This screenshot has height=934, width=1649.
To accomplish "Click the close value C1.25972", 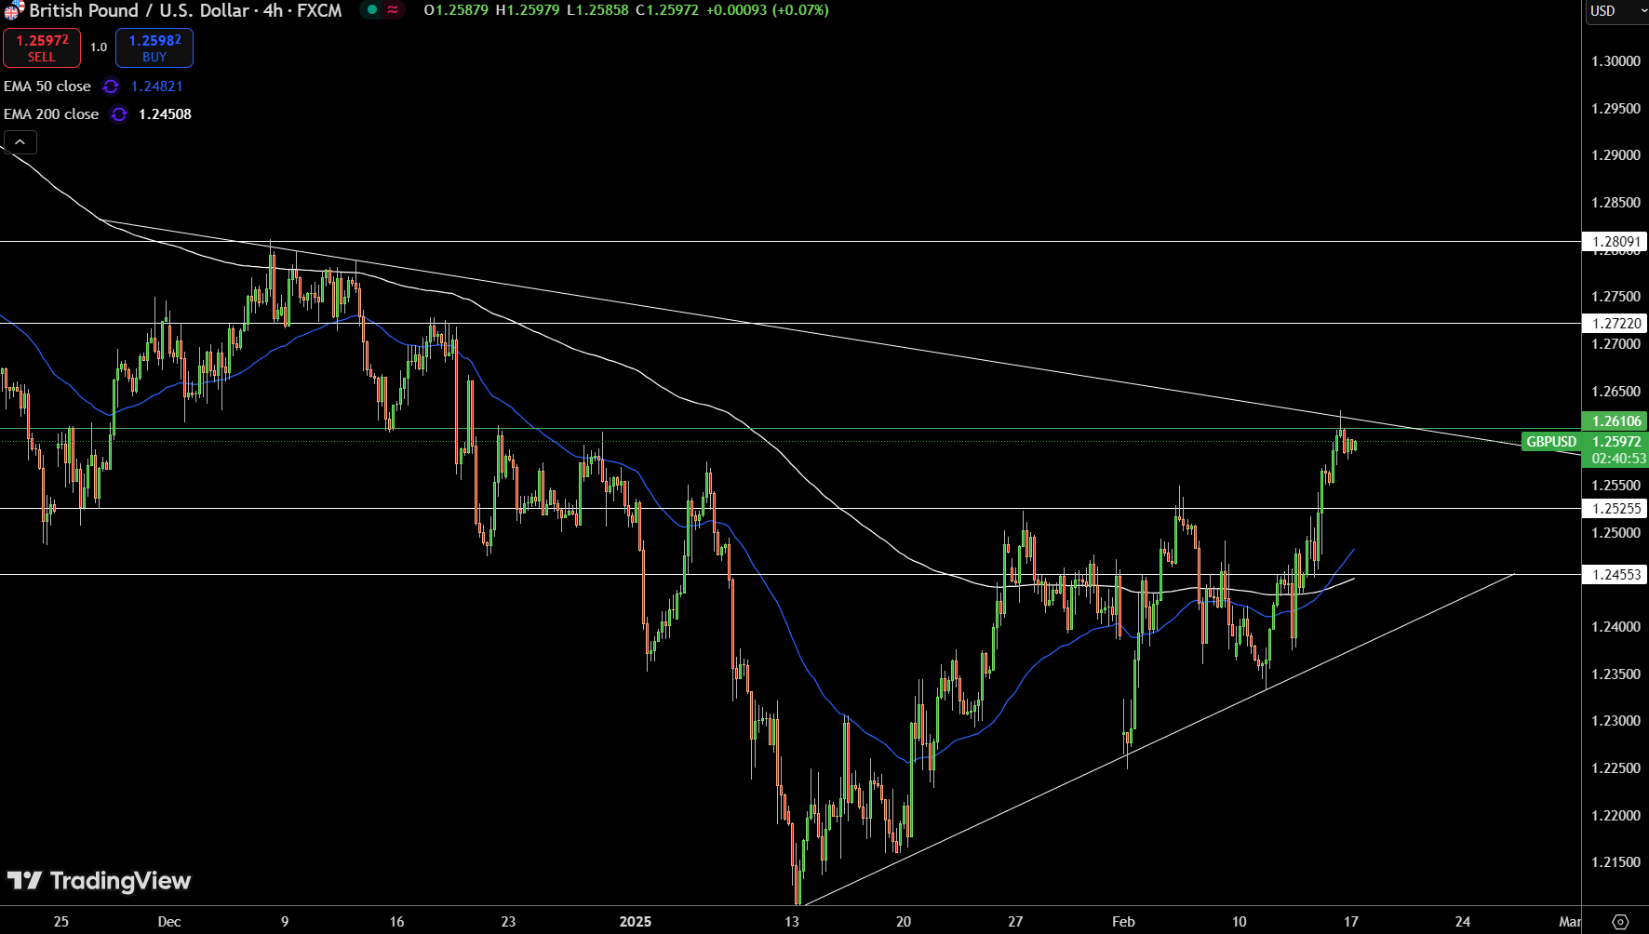I will tap(666, 10).
